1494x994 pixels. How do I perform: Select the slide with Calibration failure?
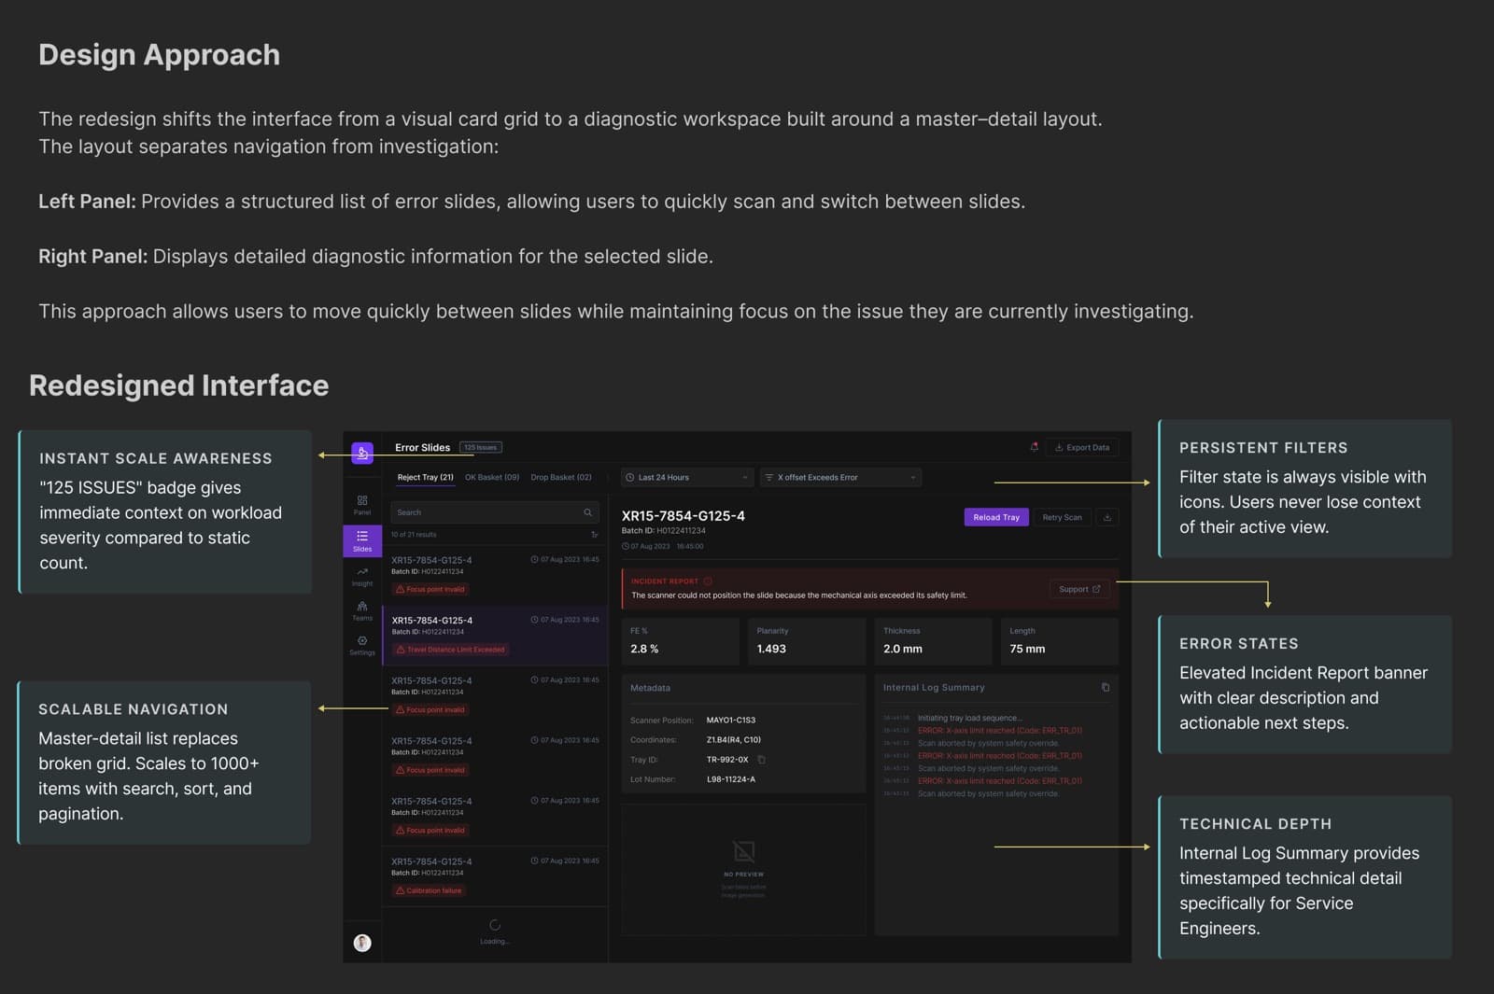point(495,876)
